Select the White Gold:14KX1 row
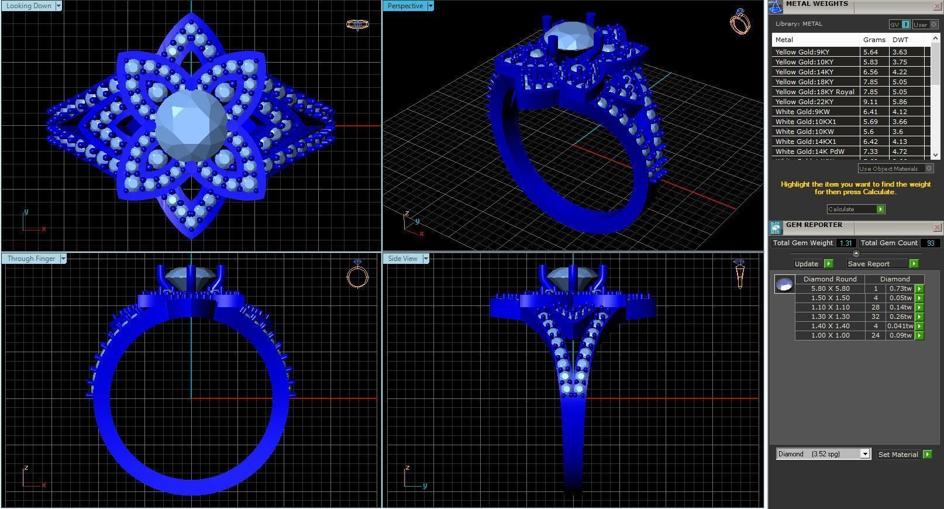 pos(851,142)
